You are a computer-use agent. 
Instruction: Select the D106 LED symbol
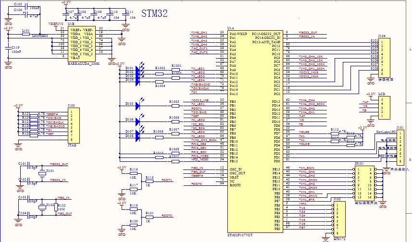(x=137, y=121)
